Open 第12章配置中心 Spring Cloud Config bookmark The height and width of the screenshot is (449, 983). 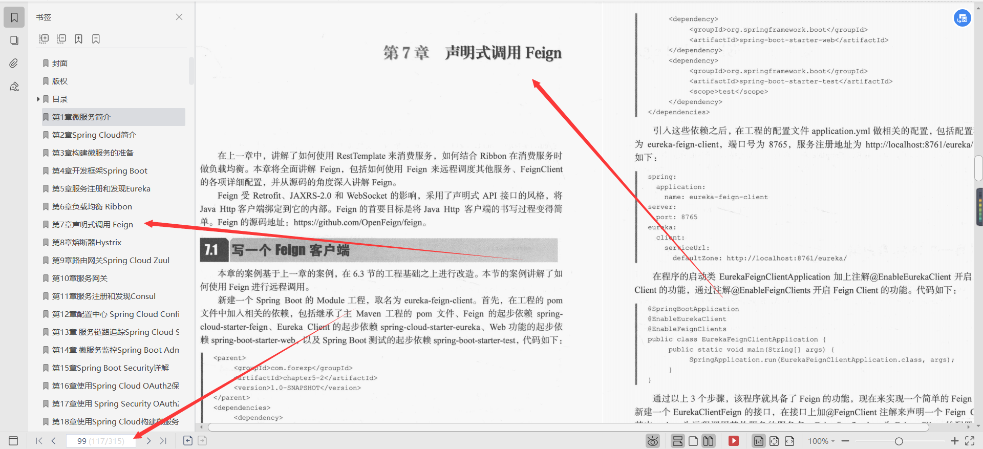point(116,314)
